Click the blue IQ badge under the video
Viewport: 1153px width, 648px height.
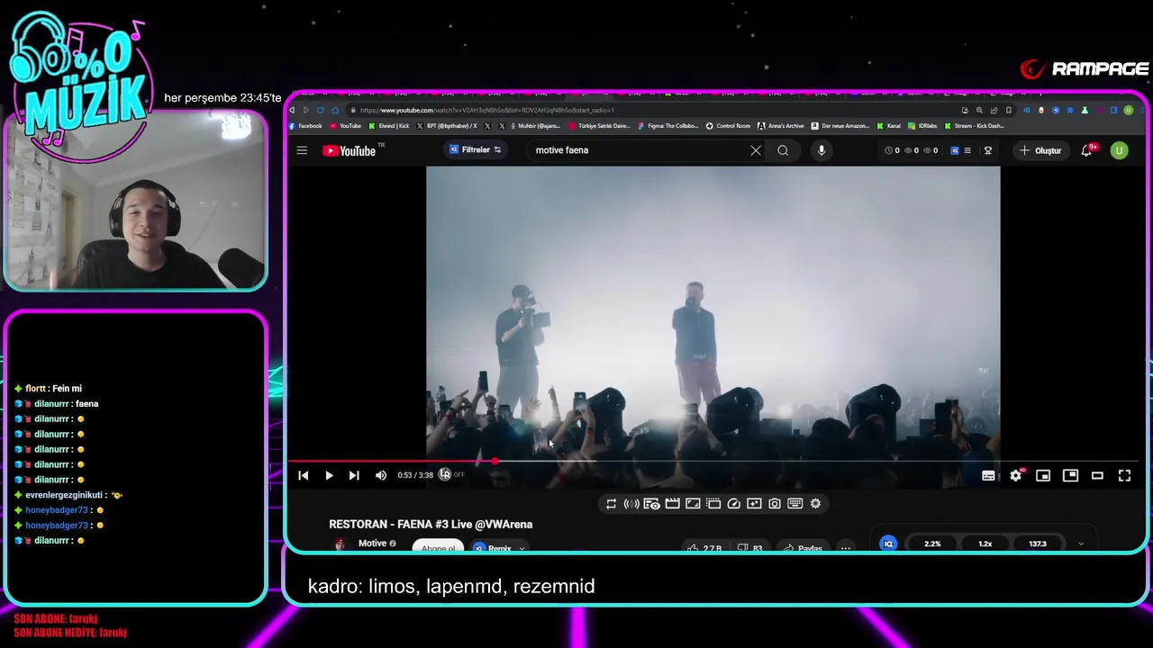tap(888, 544)
